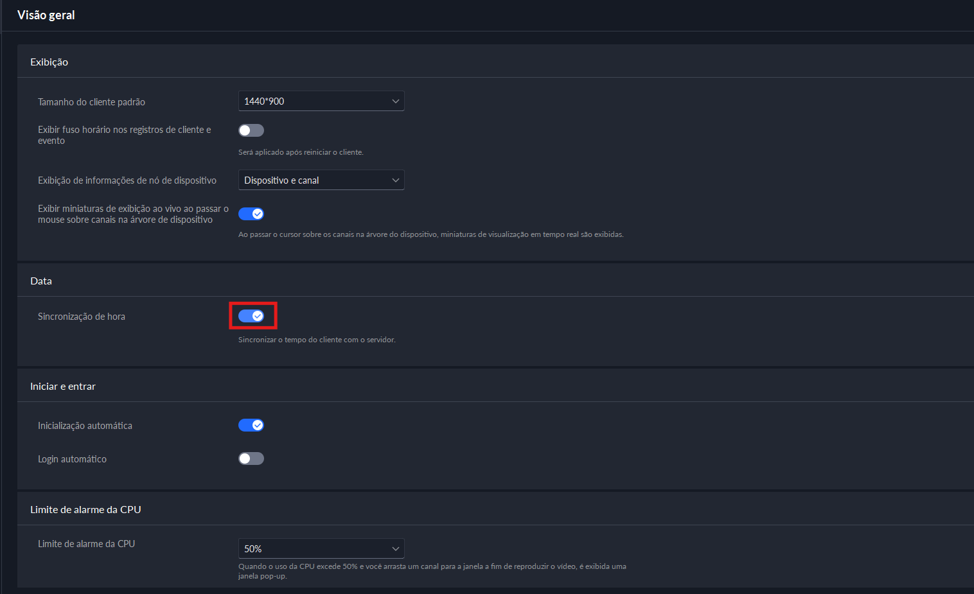The image size is (974, 594).
Task: Disable the Inicialização automática toggle
Action: 251,425
